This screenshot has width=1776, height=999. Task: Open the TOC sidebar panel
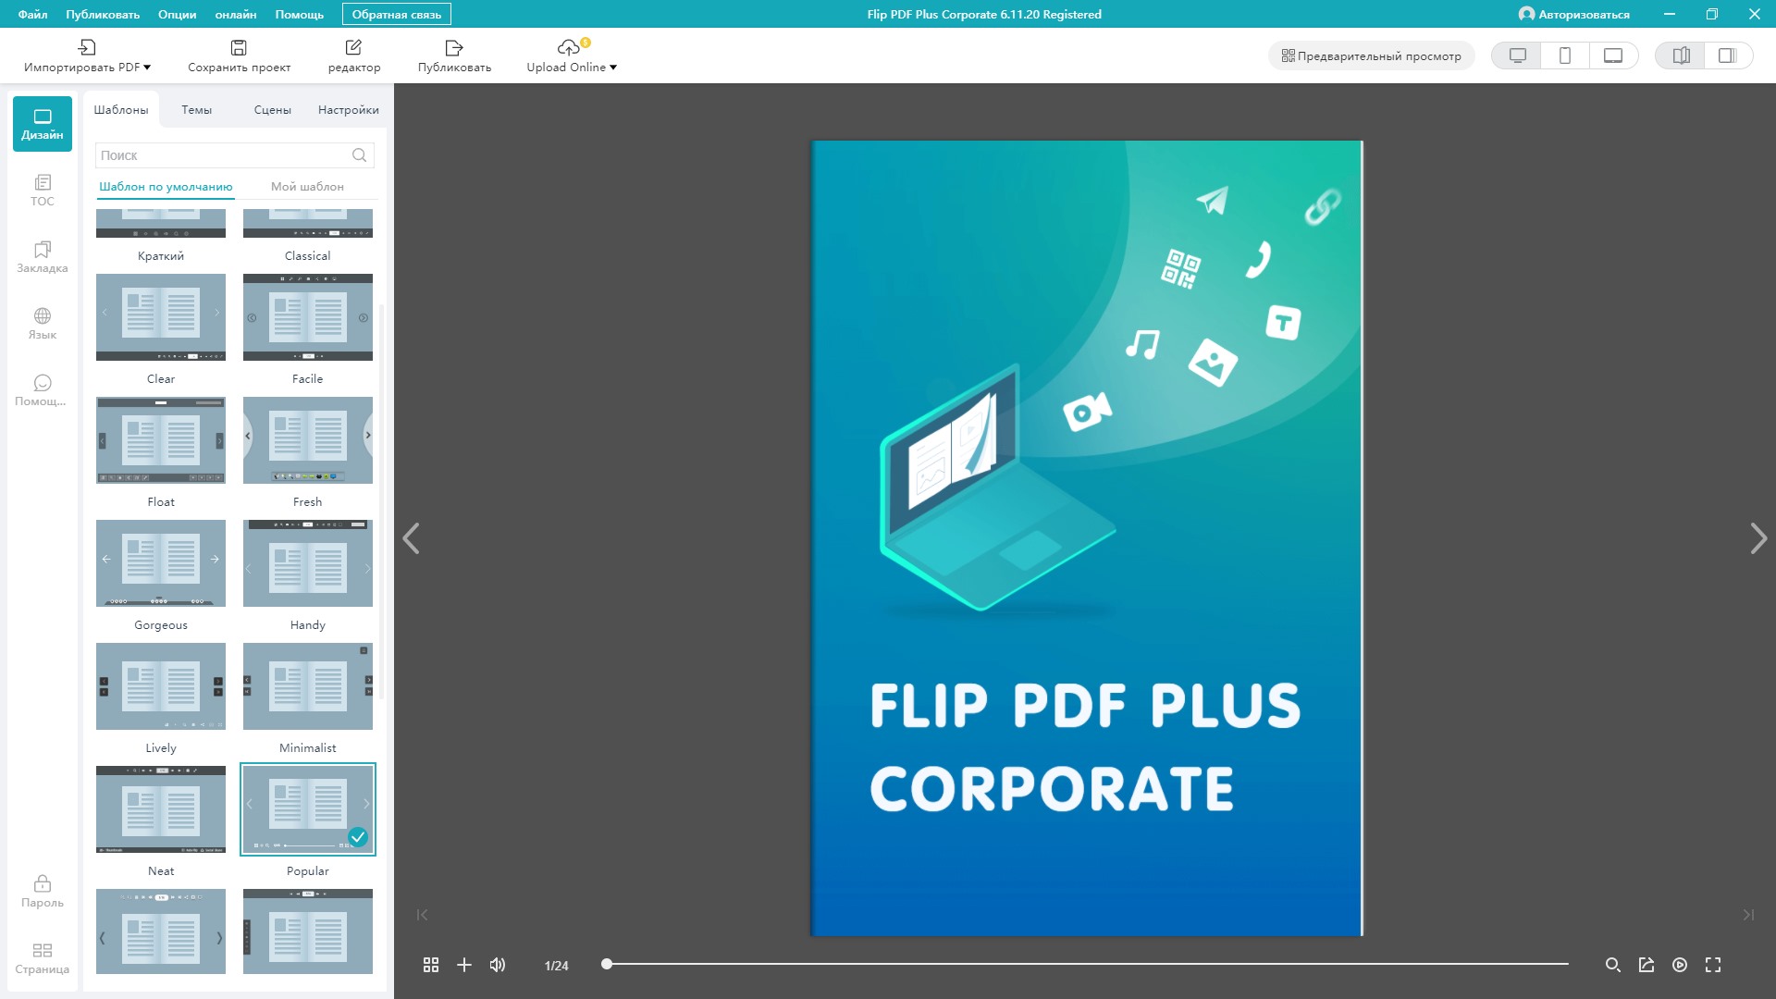[42, 190]
